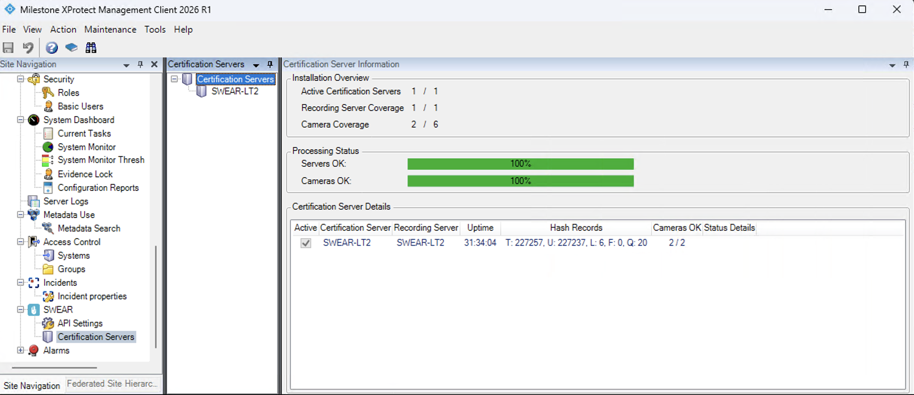Screen dimensions: 914x395
Task: Click the Save toolbar icon
Action: 8,48
